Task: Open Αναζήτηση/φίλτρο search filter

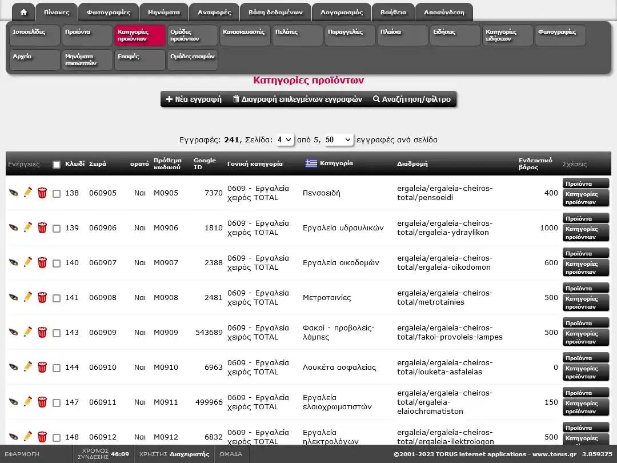Action: pyautogui.click(x=411, y=99)
